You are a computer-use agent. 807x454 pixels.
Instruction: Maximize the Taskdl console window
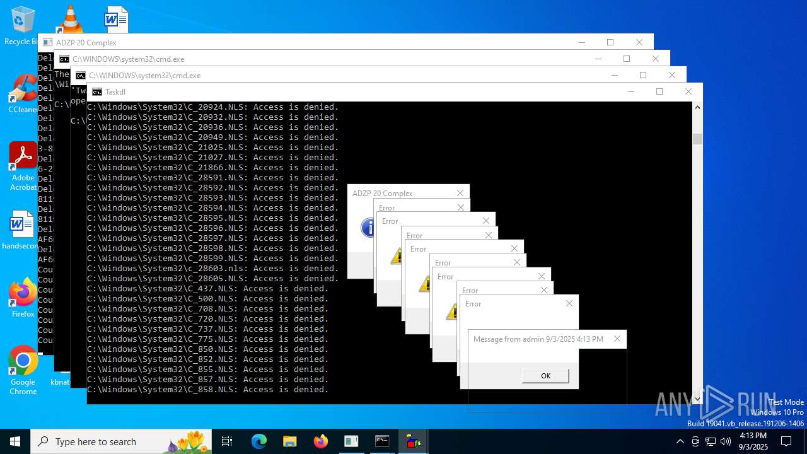point(659,91)
